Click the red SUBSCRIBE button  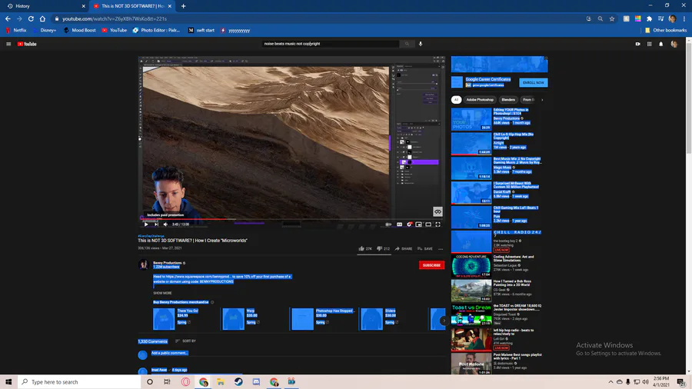[x=431, y=265]
